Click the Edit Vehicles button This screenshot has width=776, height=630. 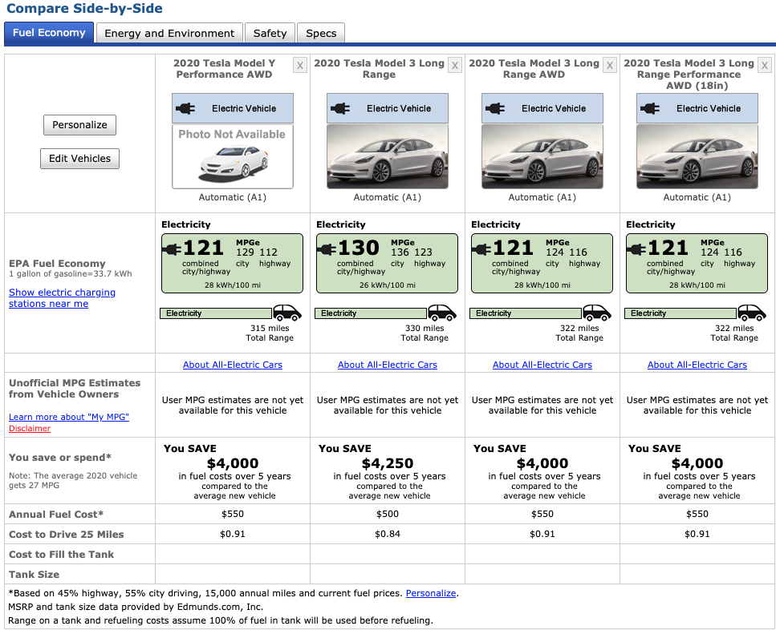click(x=79, y=159)
